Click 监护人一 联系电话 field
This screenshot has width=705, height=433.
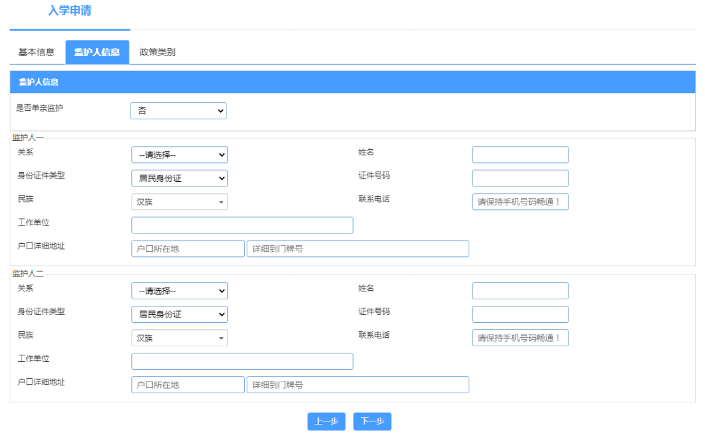pos(520,202)
